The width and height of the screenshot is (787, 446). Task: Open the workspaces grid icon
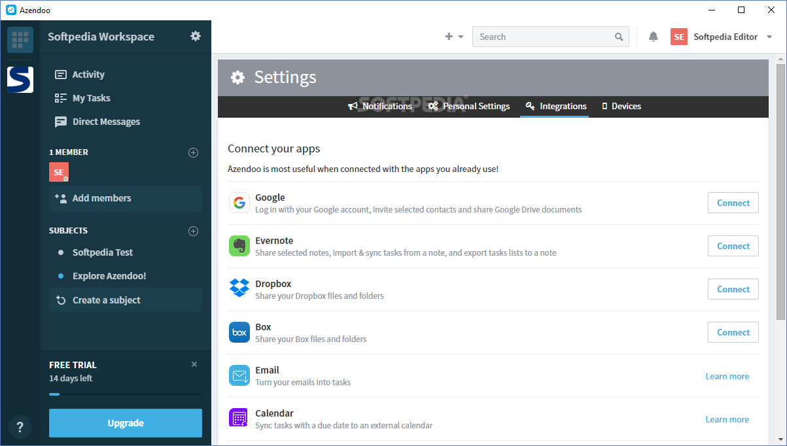20,40
